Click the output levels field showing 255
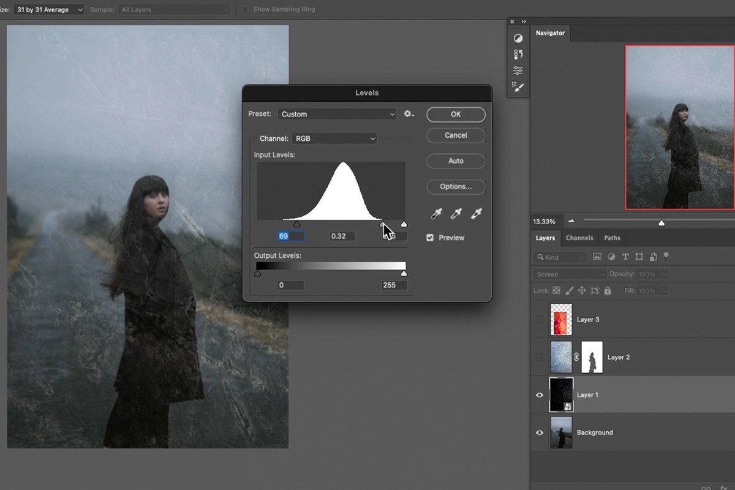This screenshot has width=735, height=490. (x=394, y=285)
